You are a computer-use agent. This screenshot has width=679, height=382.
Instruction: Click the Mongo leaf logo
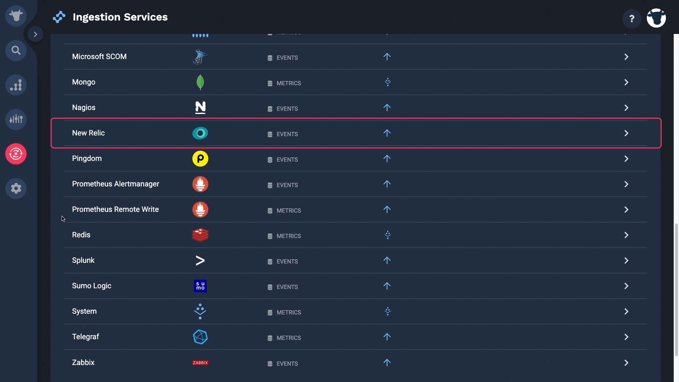pos(200,82)
